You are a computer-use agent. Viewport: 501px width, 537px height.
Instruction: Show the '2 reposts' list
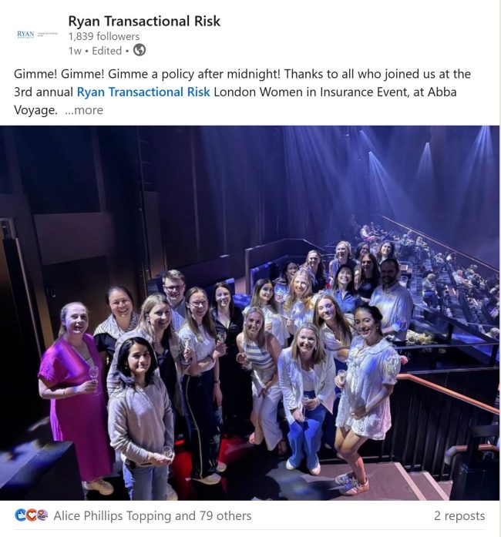(459, 515)
